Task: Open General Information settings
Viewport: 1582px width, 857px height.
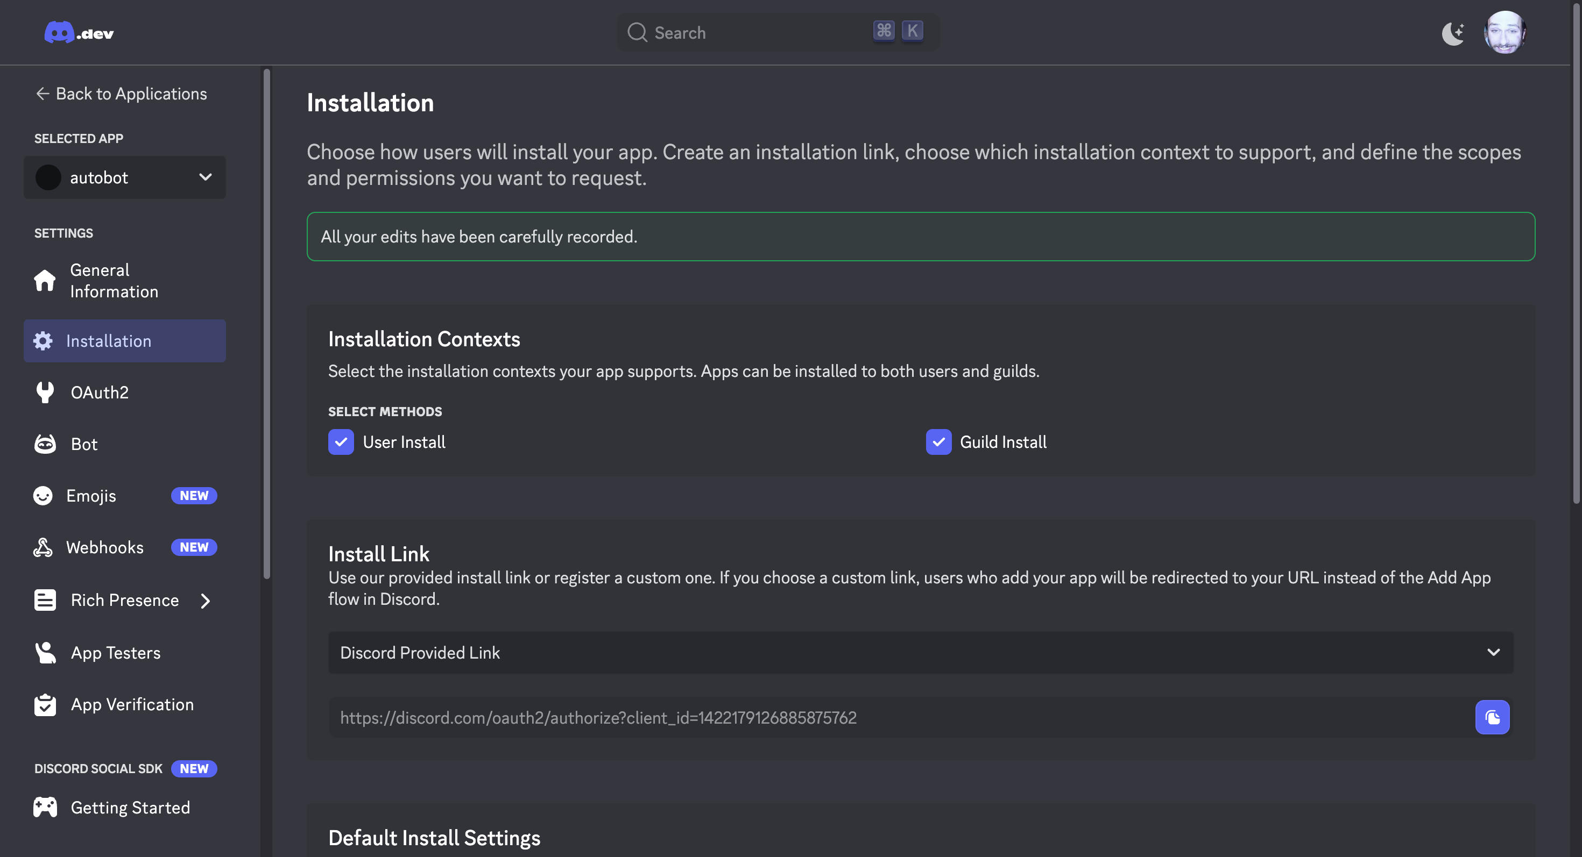Action: click(125, 280)
